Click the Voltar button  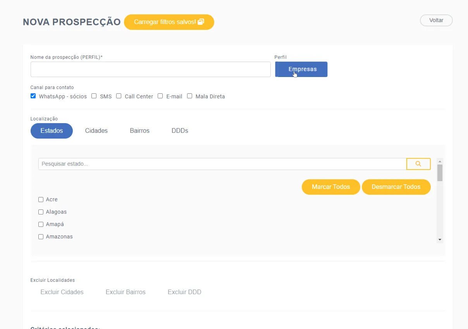click(x=436, y=21)
